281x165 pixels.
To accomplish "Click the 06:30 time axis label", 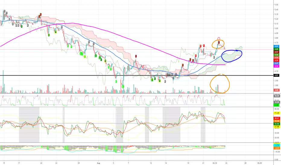I will 215,163.
